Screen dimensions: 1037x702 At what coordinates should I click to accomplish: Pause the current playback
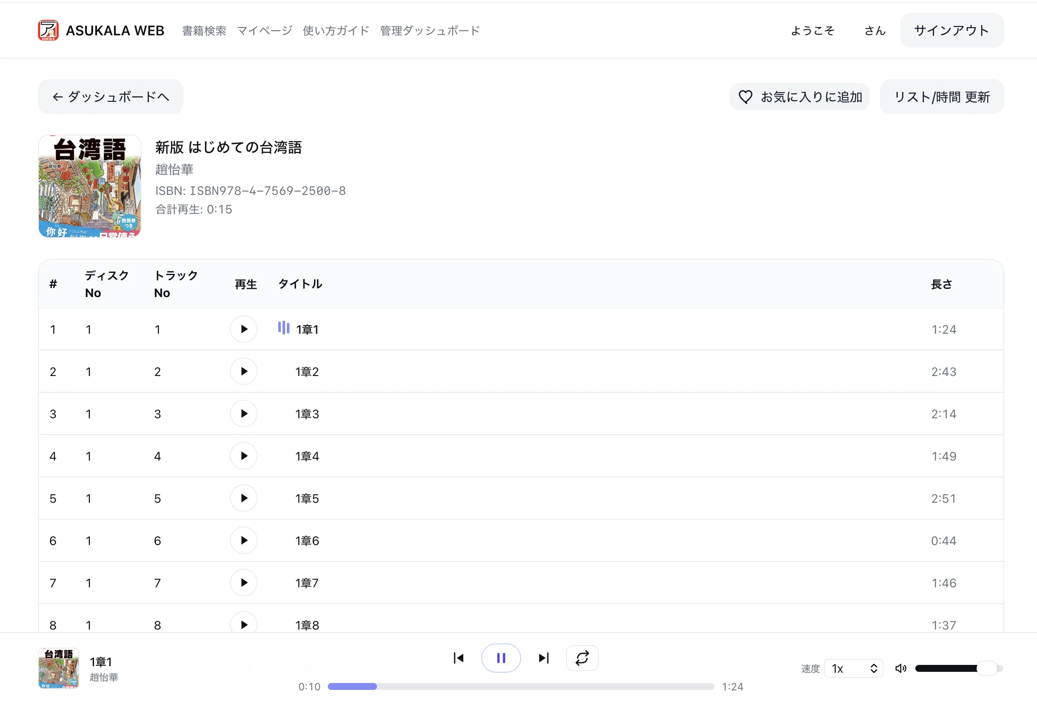[x=501, y=658]
